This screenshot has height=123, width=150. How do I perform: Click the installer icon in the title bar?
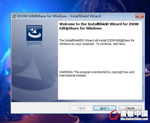14,16
